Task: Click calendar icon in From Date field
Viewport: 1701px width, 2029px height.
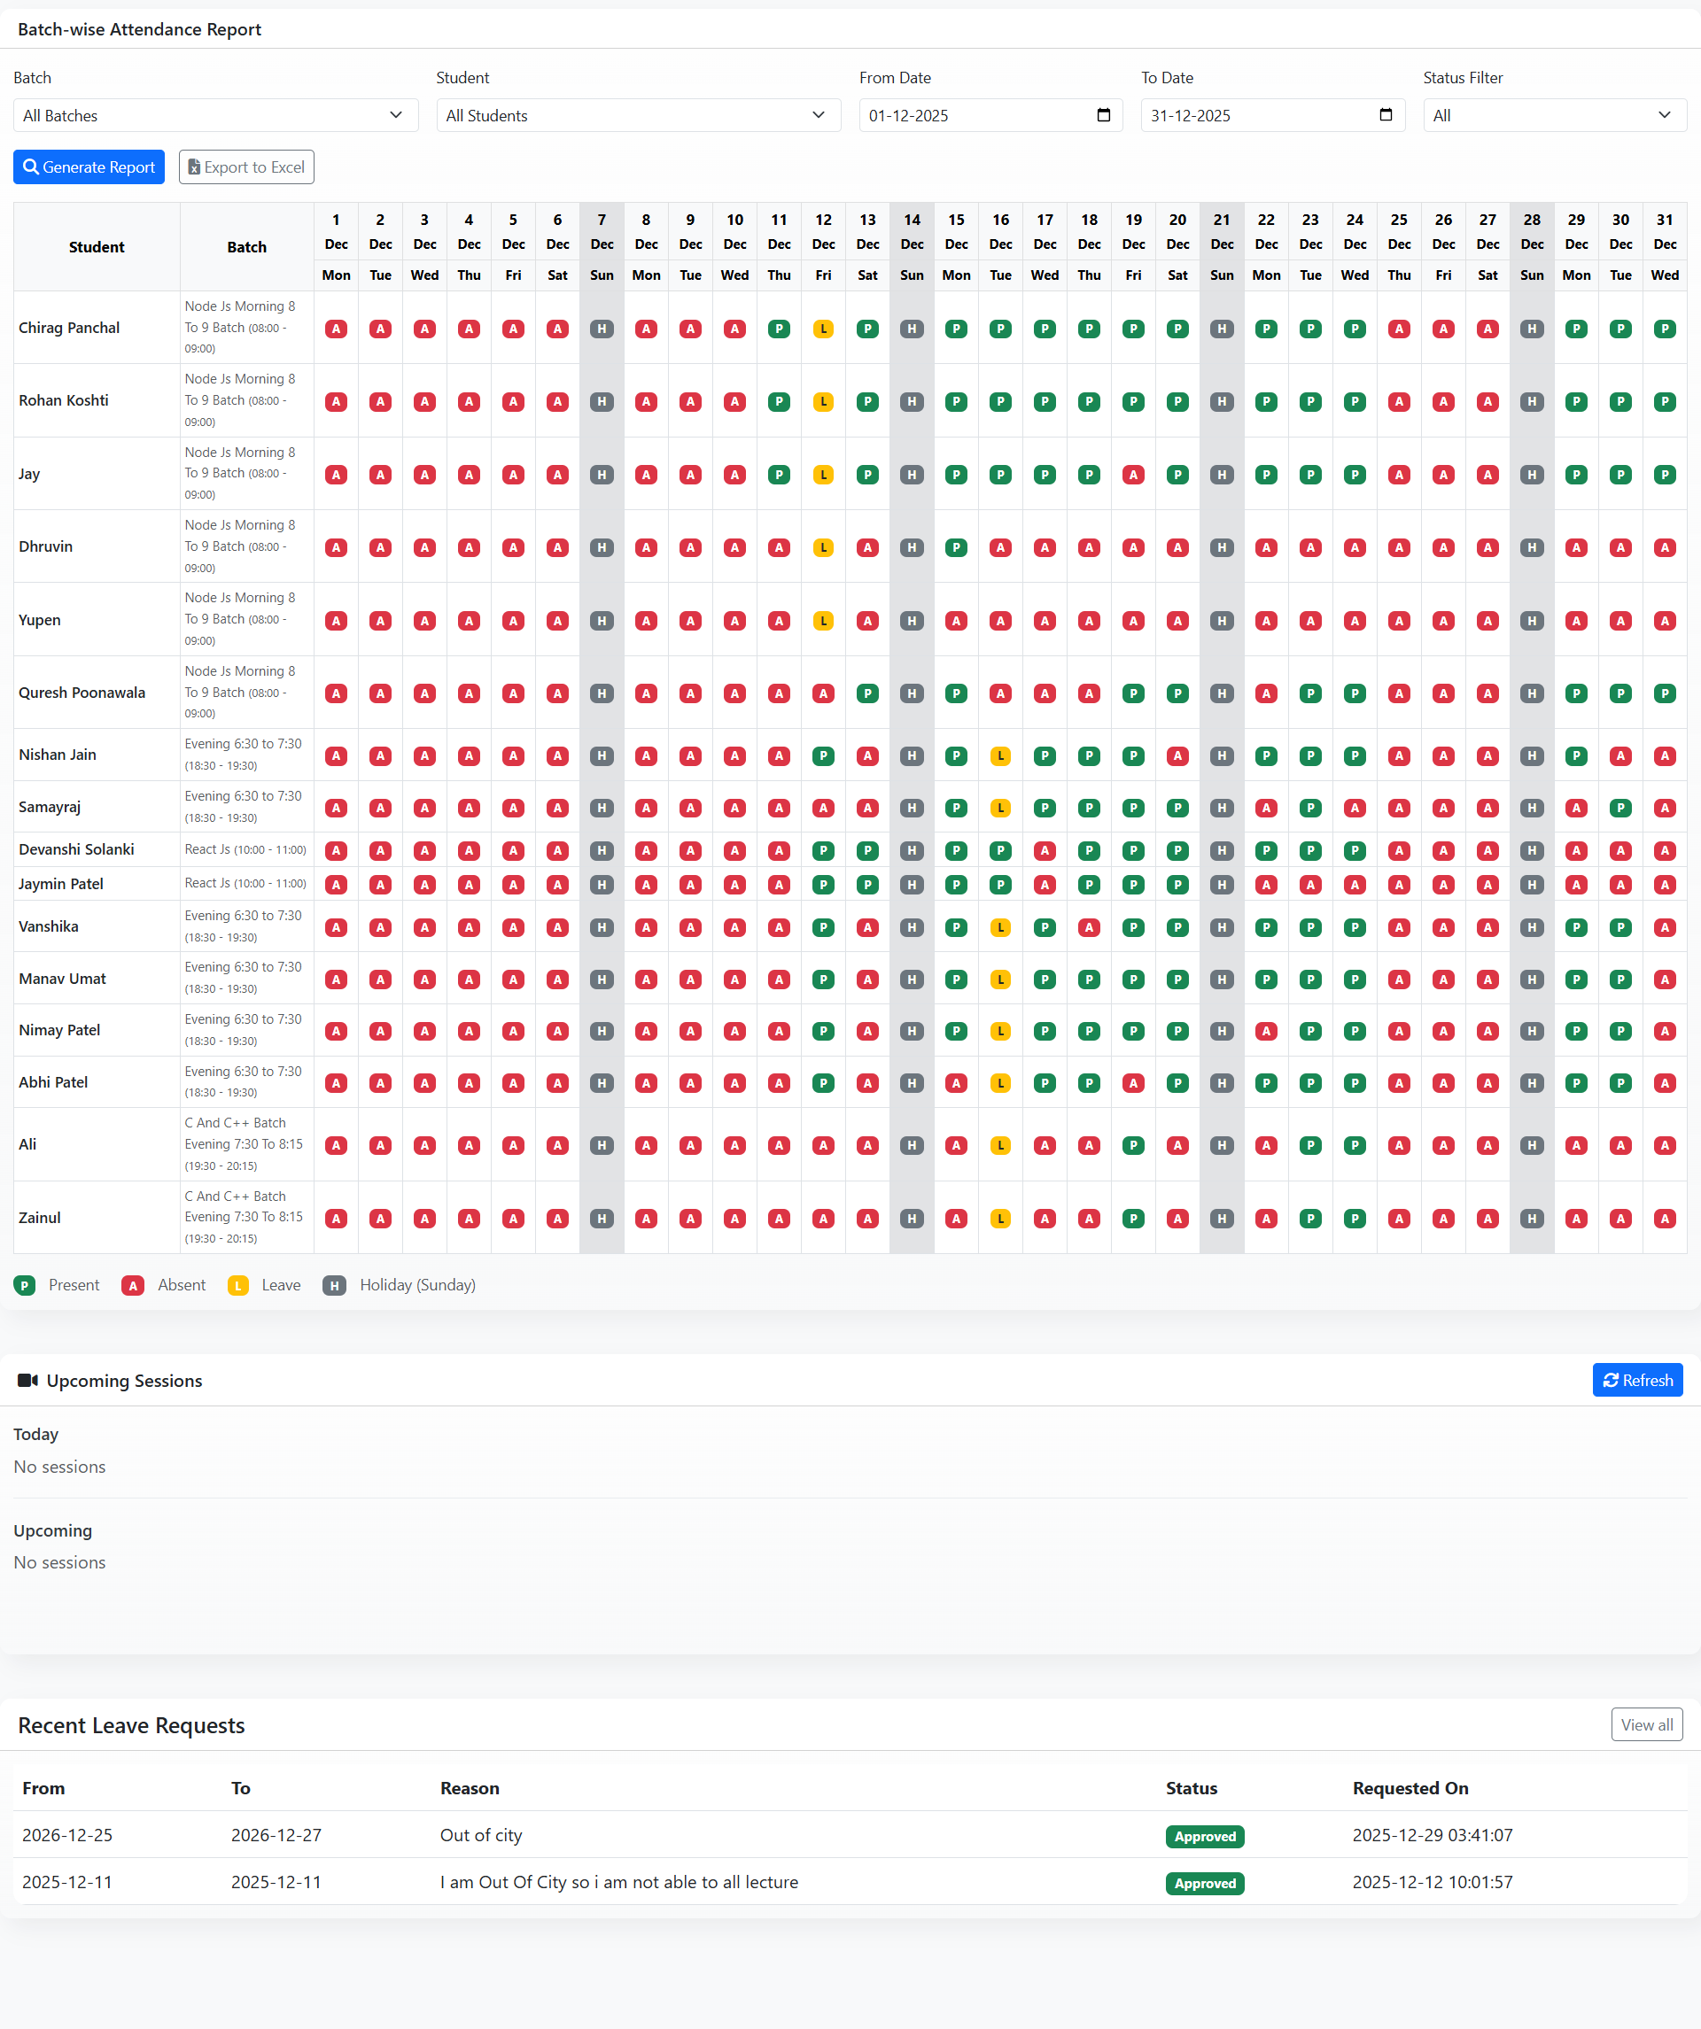Action: pyautogui.click(x=1104, y=115)
